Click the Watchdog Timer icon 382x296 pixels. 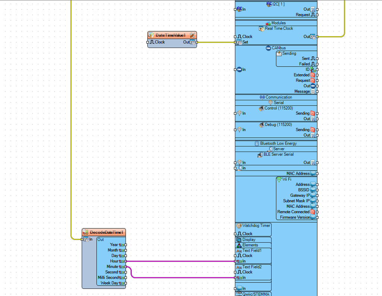pos(239,226)
